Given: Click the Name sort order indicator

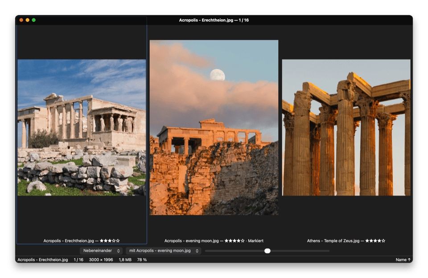Looking at the screenshot, I should (x=403, y=260).
